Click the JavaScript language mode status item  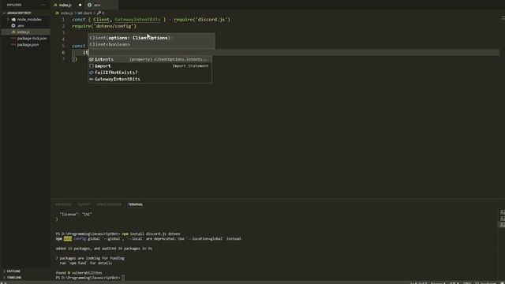click(x=486, y=282)
